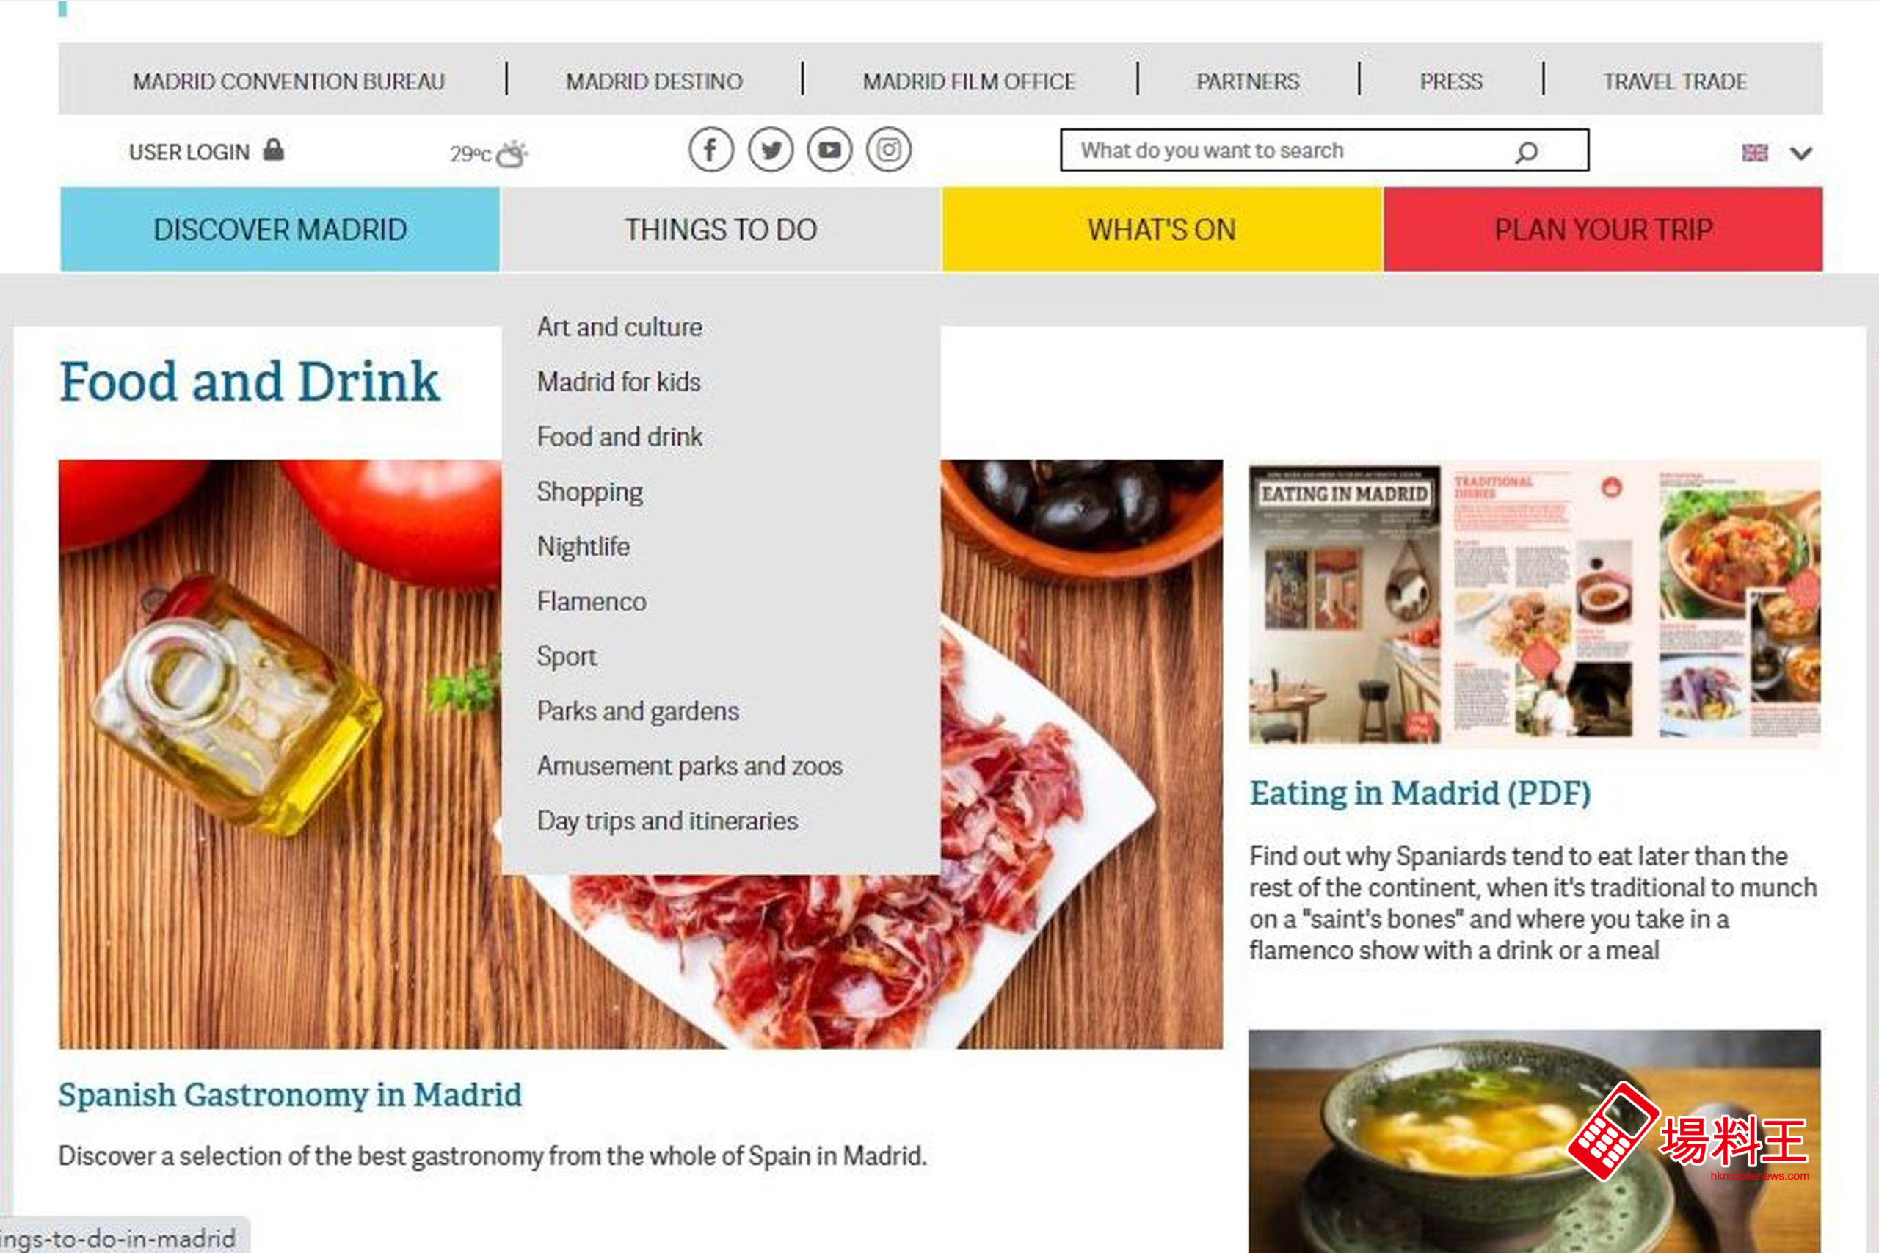Expand the language selector chevron
The width and height of the screenshot is (1879, 1253).
(x=1800, y=153)
